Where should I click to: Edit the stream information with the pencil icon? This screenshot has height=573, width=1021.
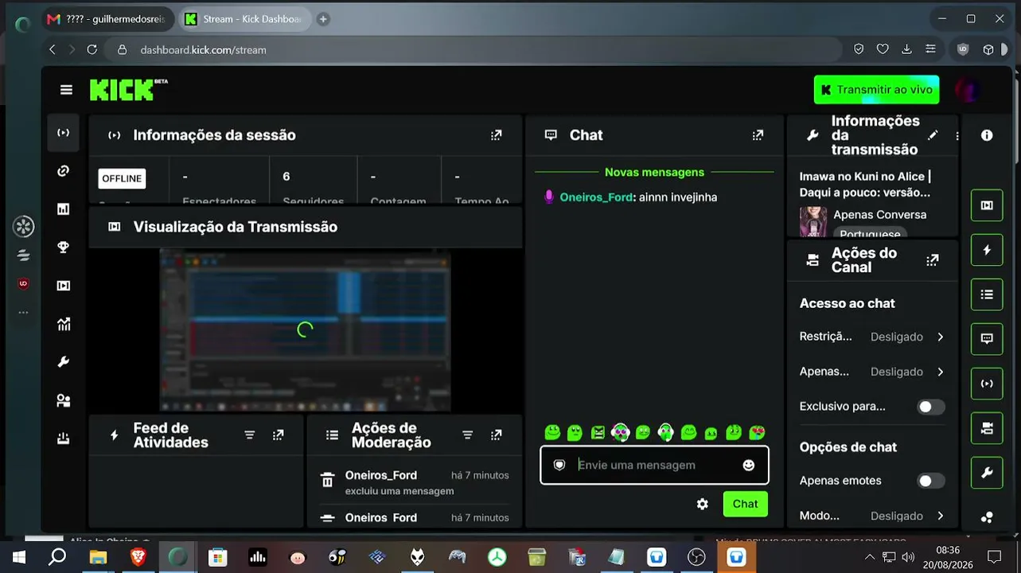pos(933,135)
